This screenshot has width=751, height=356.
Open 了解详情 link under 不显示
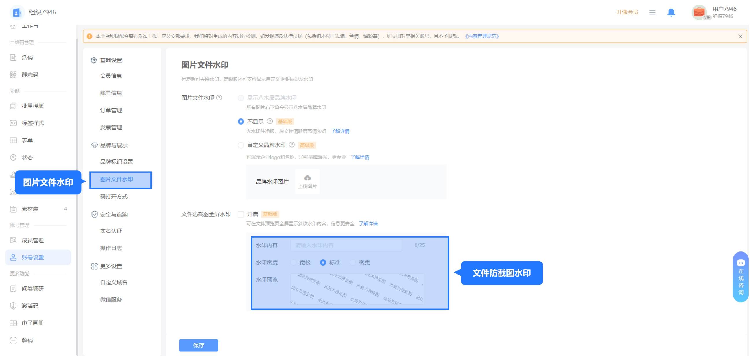[340, 131]
